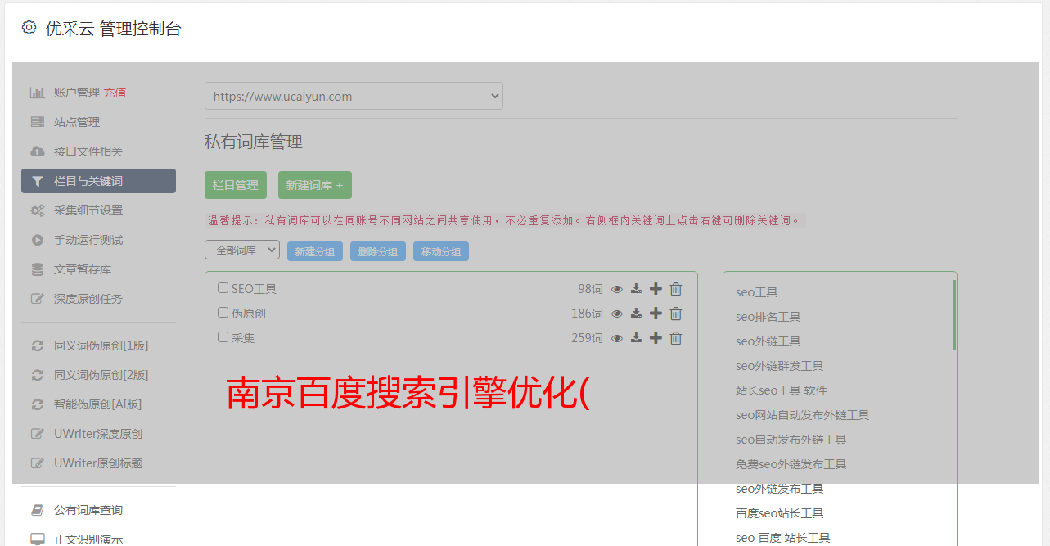View 伪原创 keywords via eye icon
Image resolution: width=1050 pixels, height=546 pixels.
click(x=617, y=314)
